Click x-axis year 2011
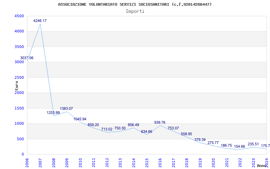 [93, 163]
